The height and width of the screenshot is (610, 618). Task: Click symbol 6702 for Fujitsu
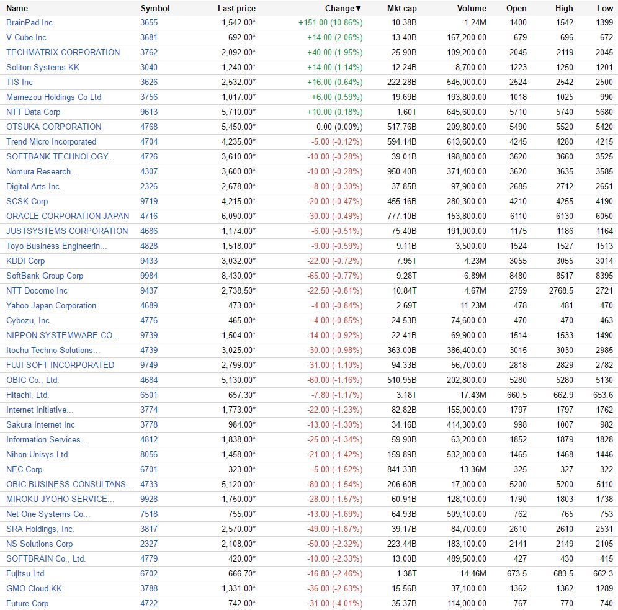pyautogui.click(x=149, y=574)
